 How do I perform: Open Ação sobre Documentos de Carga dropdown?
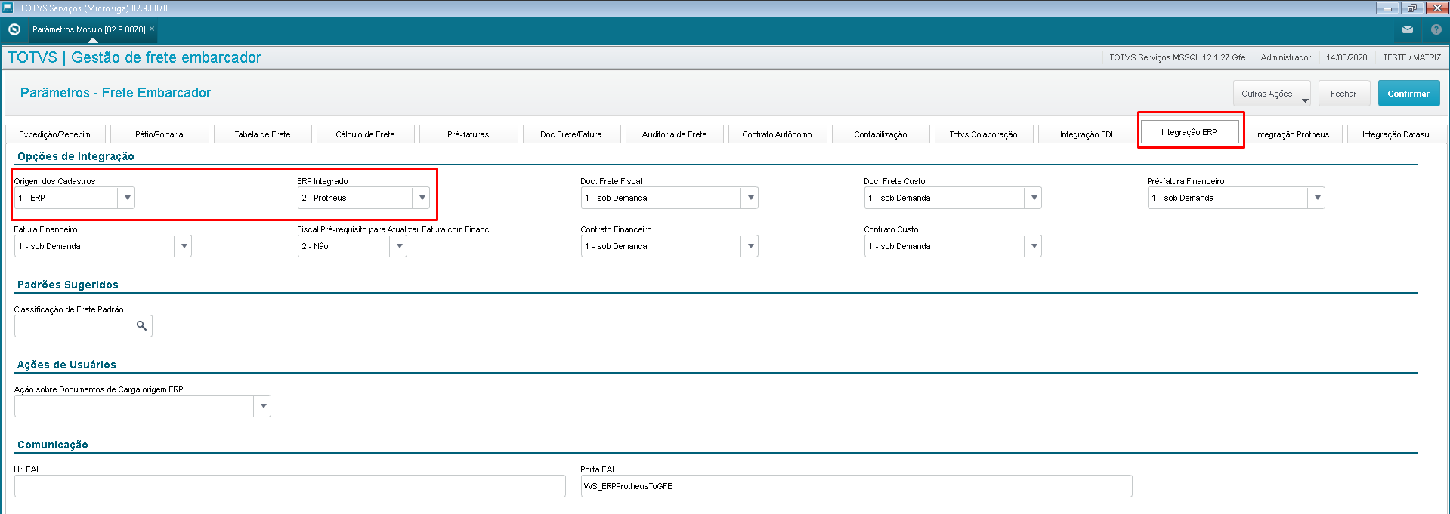263,406
